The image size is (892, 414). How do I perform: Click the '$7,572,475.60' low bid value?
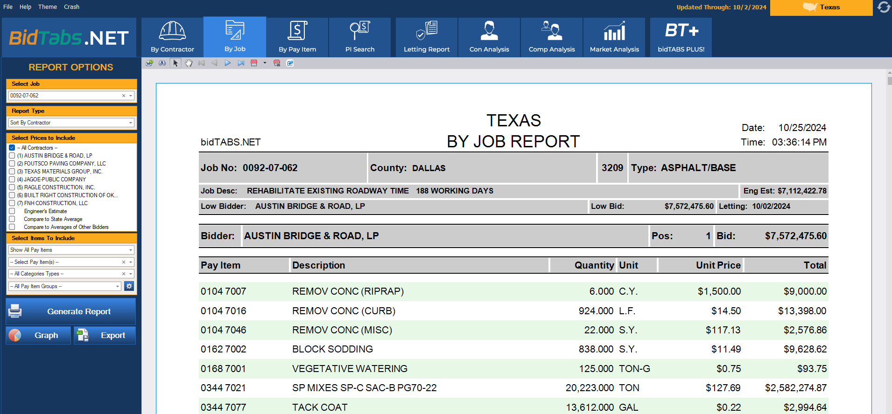[689, 206]
